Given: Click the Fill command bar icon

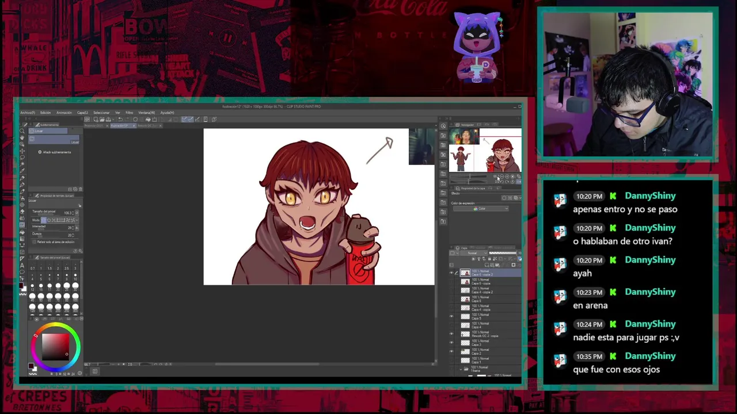Looking at the screenshot, I should pyautogui.click(x=148, y=119).
